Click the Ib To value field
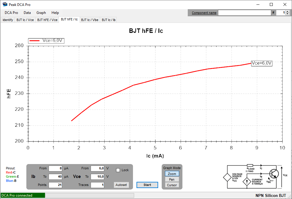292x199 pixels. point(55,177)
